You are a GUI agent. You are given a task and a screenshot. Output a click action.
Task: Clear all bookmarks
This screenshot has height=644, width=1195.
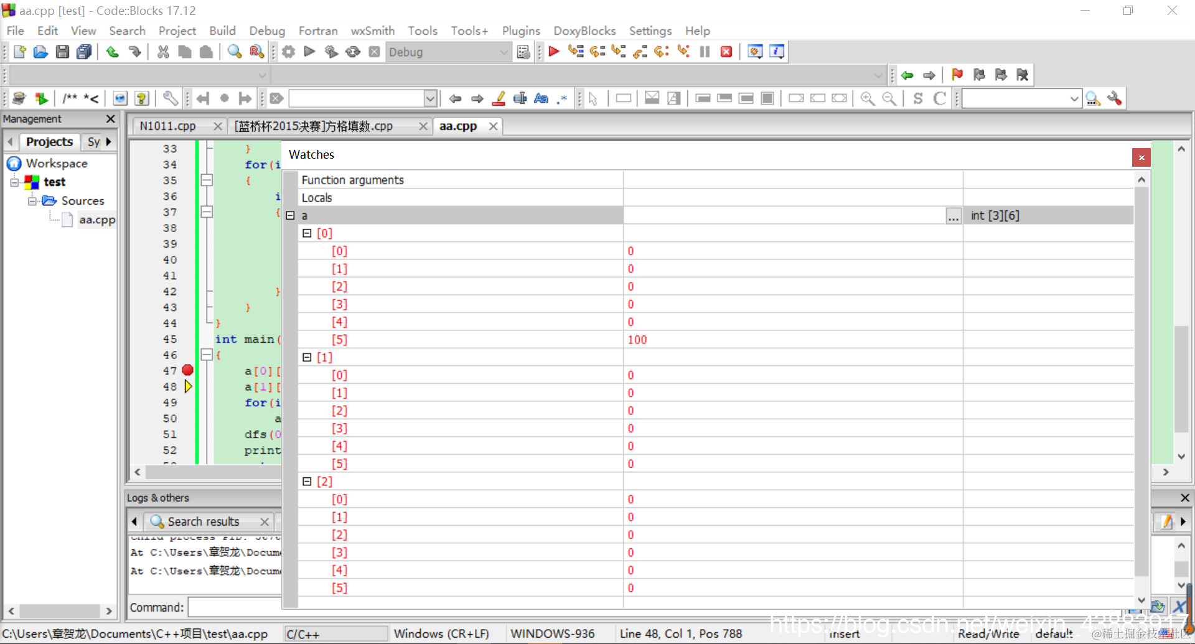(1023, 75)
